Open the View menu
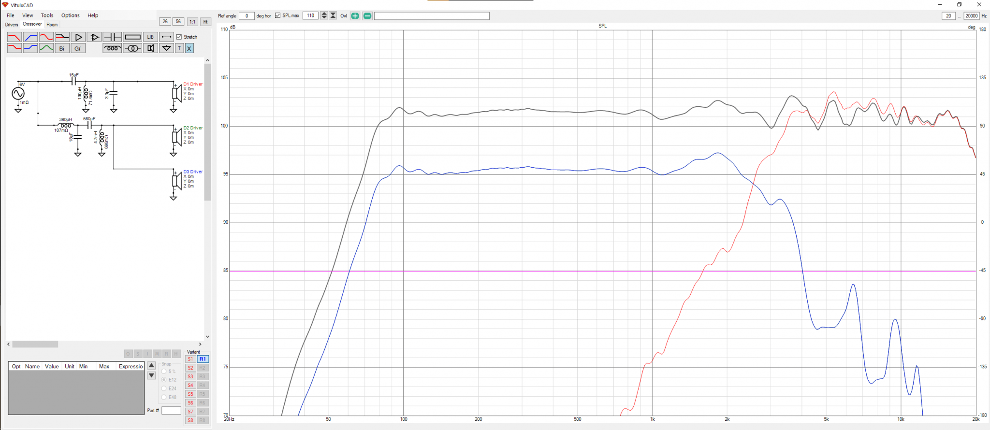Image resolution: width=990 pixels, height=430 pixels. coord(28,15)
